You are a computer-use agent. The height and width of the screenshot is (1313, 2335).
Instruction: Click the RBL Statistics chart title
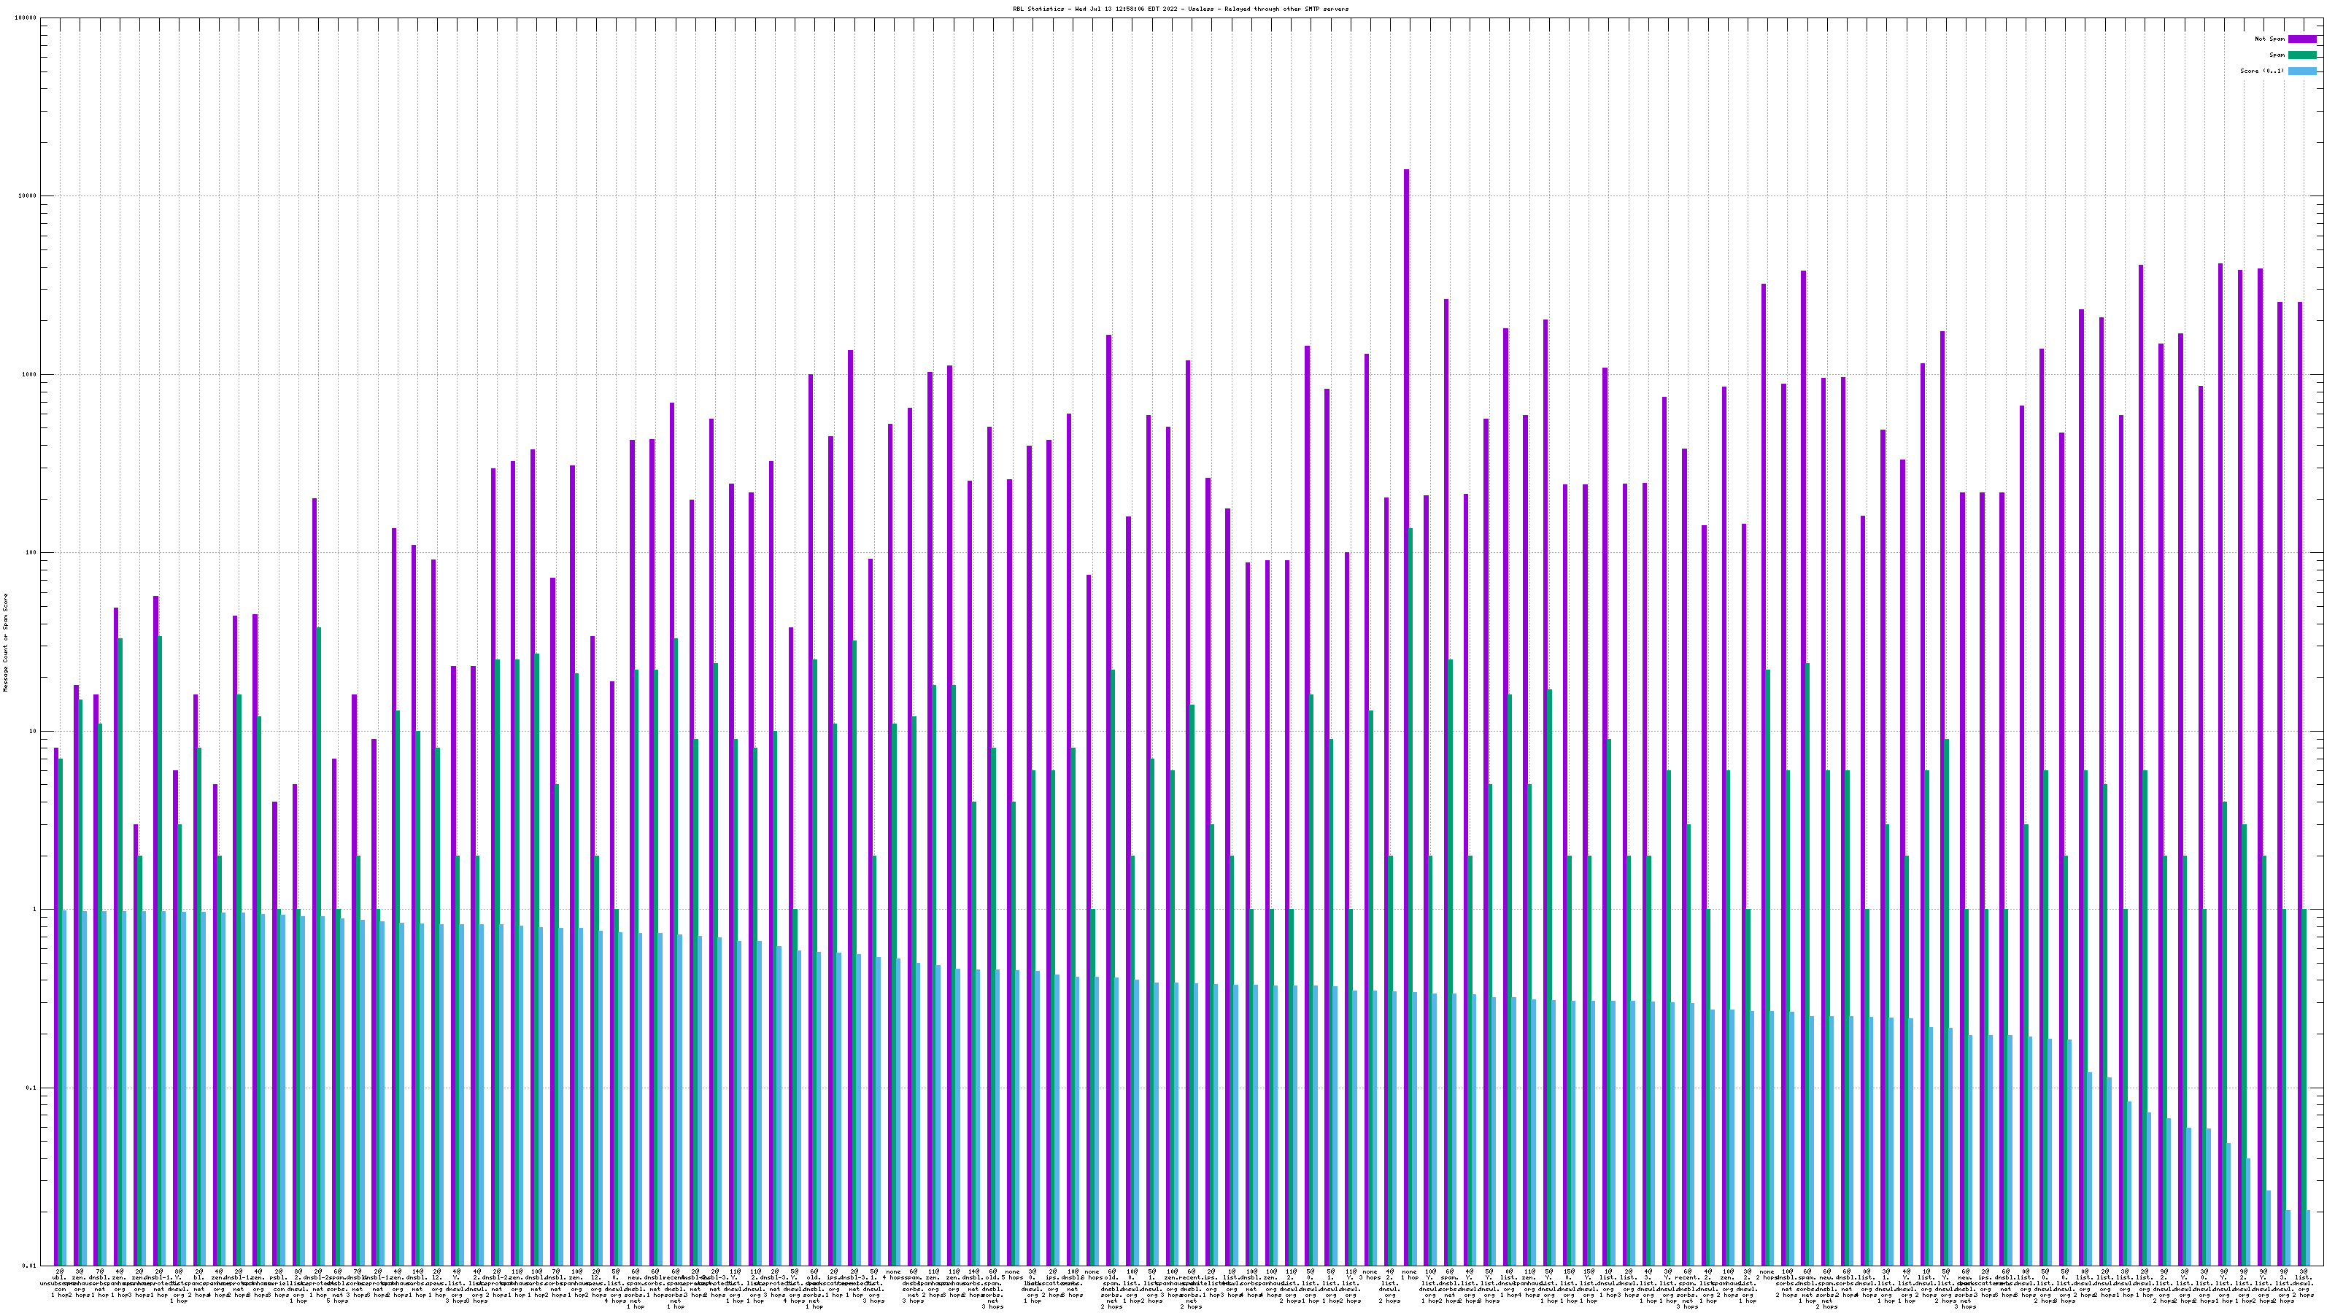point(1180,9)
